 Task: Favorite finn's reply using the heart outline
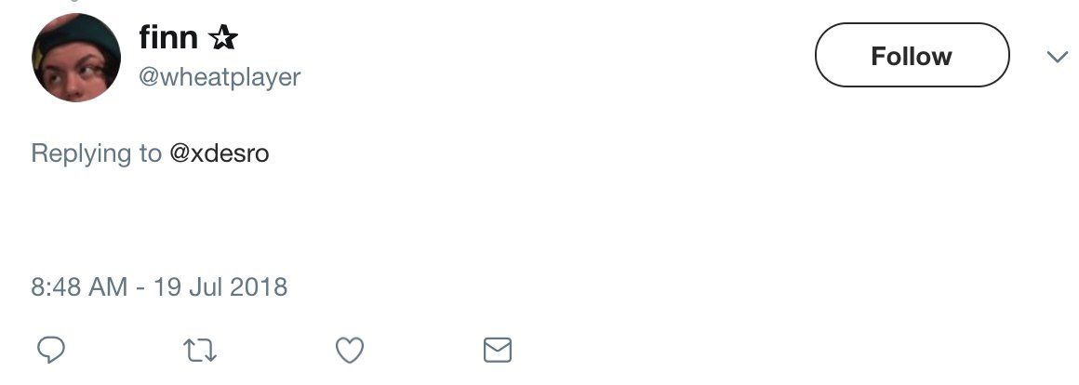tap(350, 351)
